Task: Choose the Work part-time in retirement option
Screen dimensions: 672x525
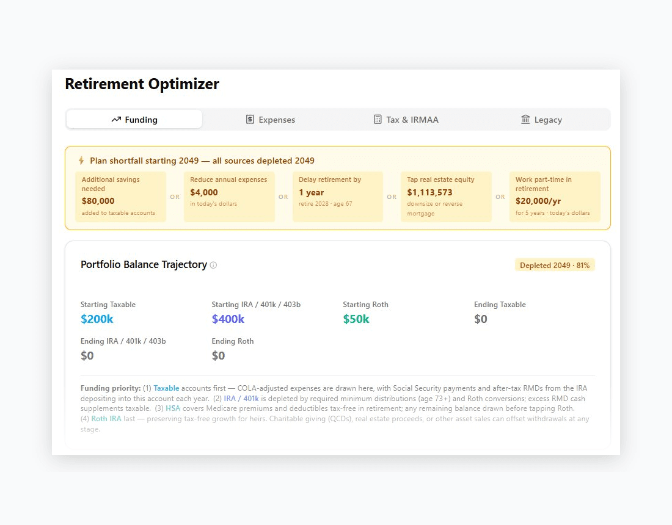Action: coord(555,197)
